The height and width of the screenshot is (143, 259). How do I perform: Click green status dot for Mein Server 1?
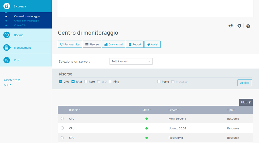(x=146, y=119)
